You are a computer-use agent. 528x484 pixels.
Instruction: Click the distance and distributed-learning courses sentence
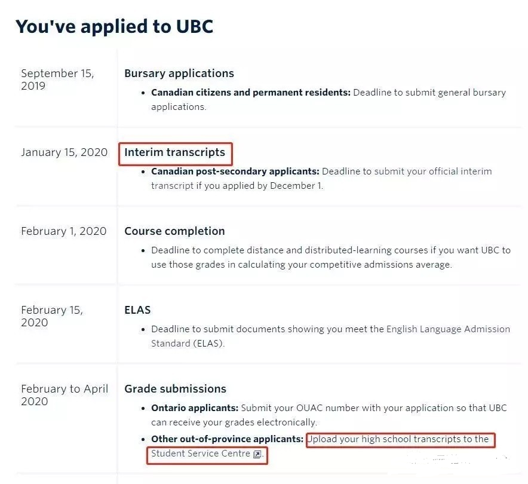pos(331,258)
